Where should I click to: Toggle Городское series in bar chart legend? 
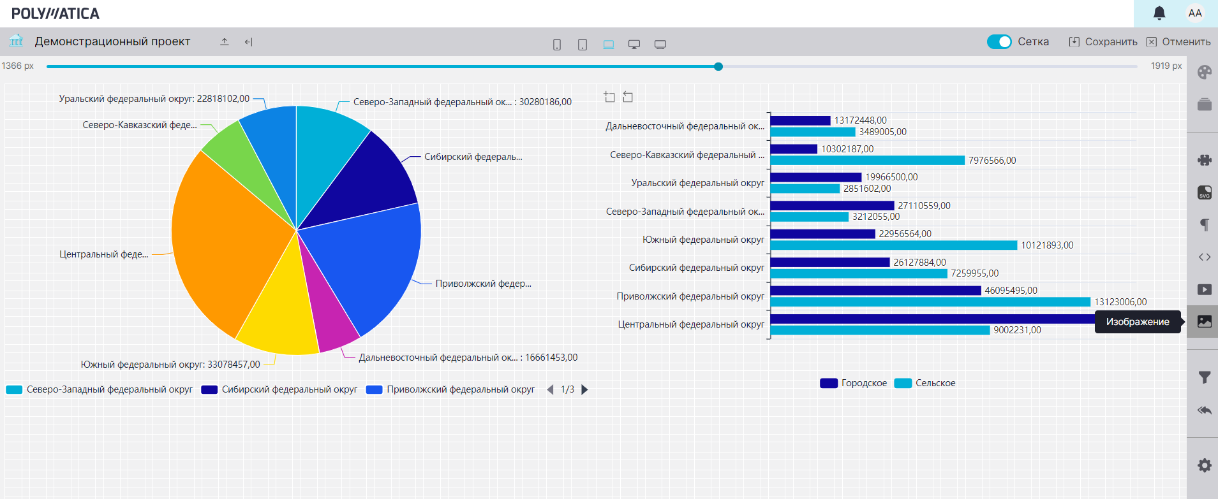click(x=854, y=383)
